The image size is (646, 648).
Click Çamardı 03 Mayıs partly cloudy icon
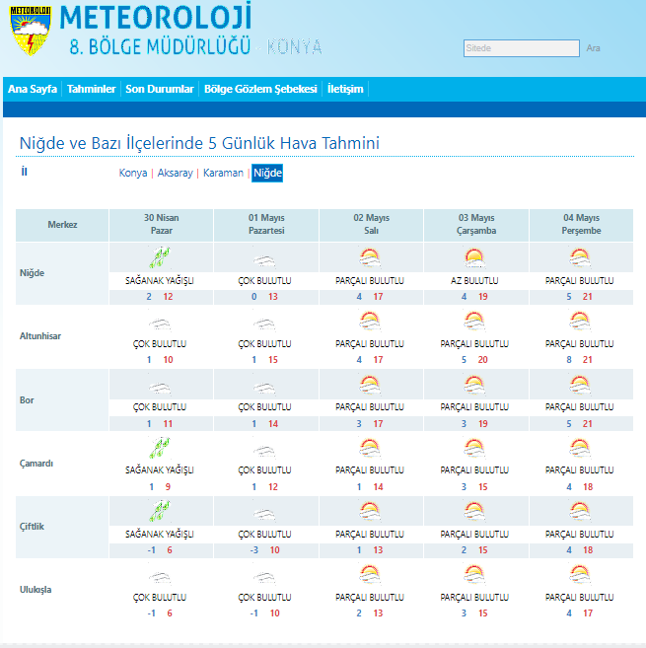[474, 448]
